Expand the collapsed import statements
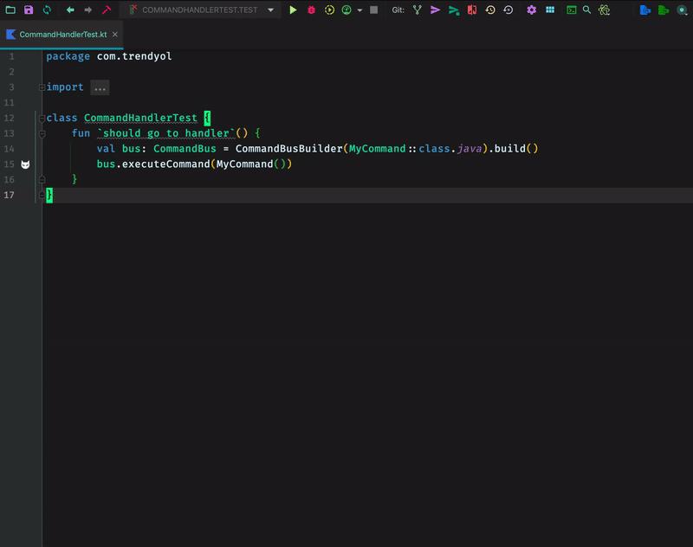Screen dimensions: 693x547 point(100,87)
